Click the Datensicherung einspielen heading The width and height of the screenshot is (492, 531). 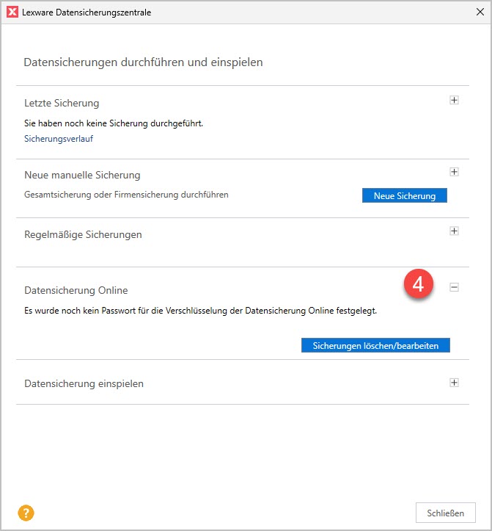pyautogui.click(x=84, y=383)
